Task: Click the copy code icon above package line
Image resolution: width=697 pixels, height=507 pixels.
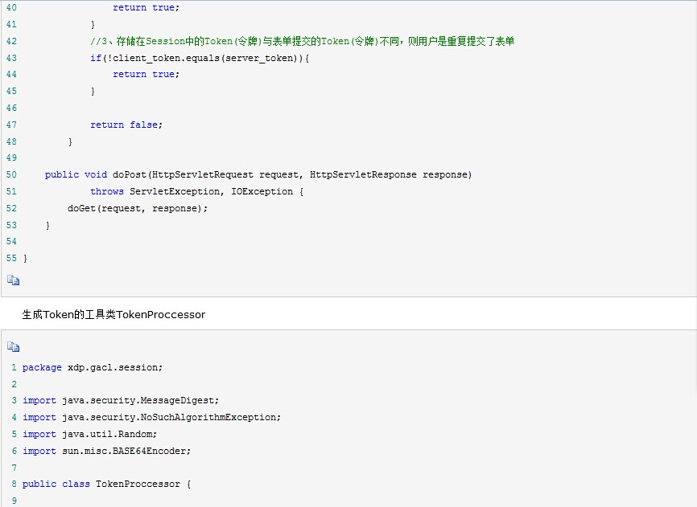Action: pos(13,347)
